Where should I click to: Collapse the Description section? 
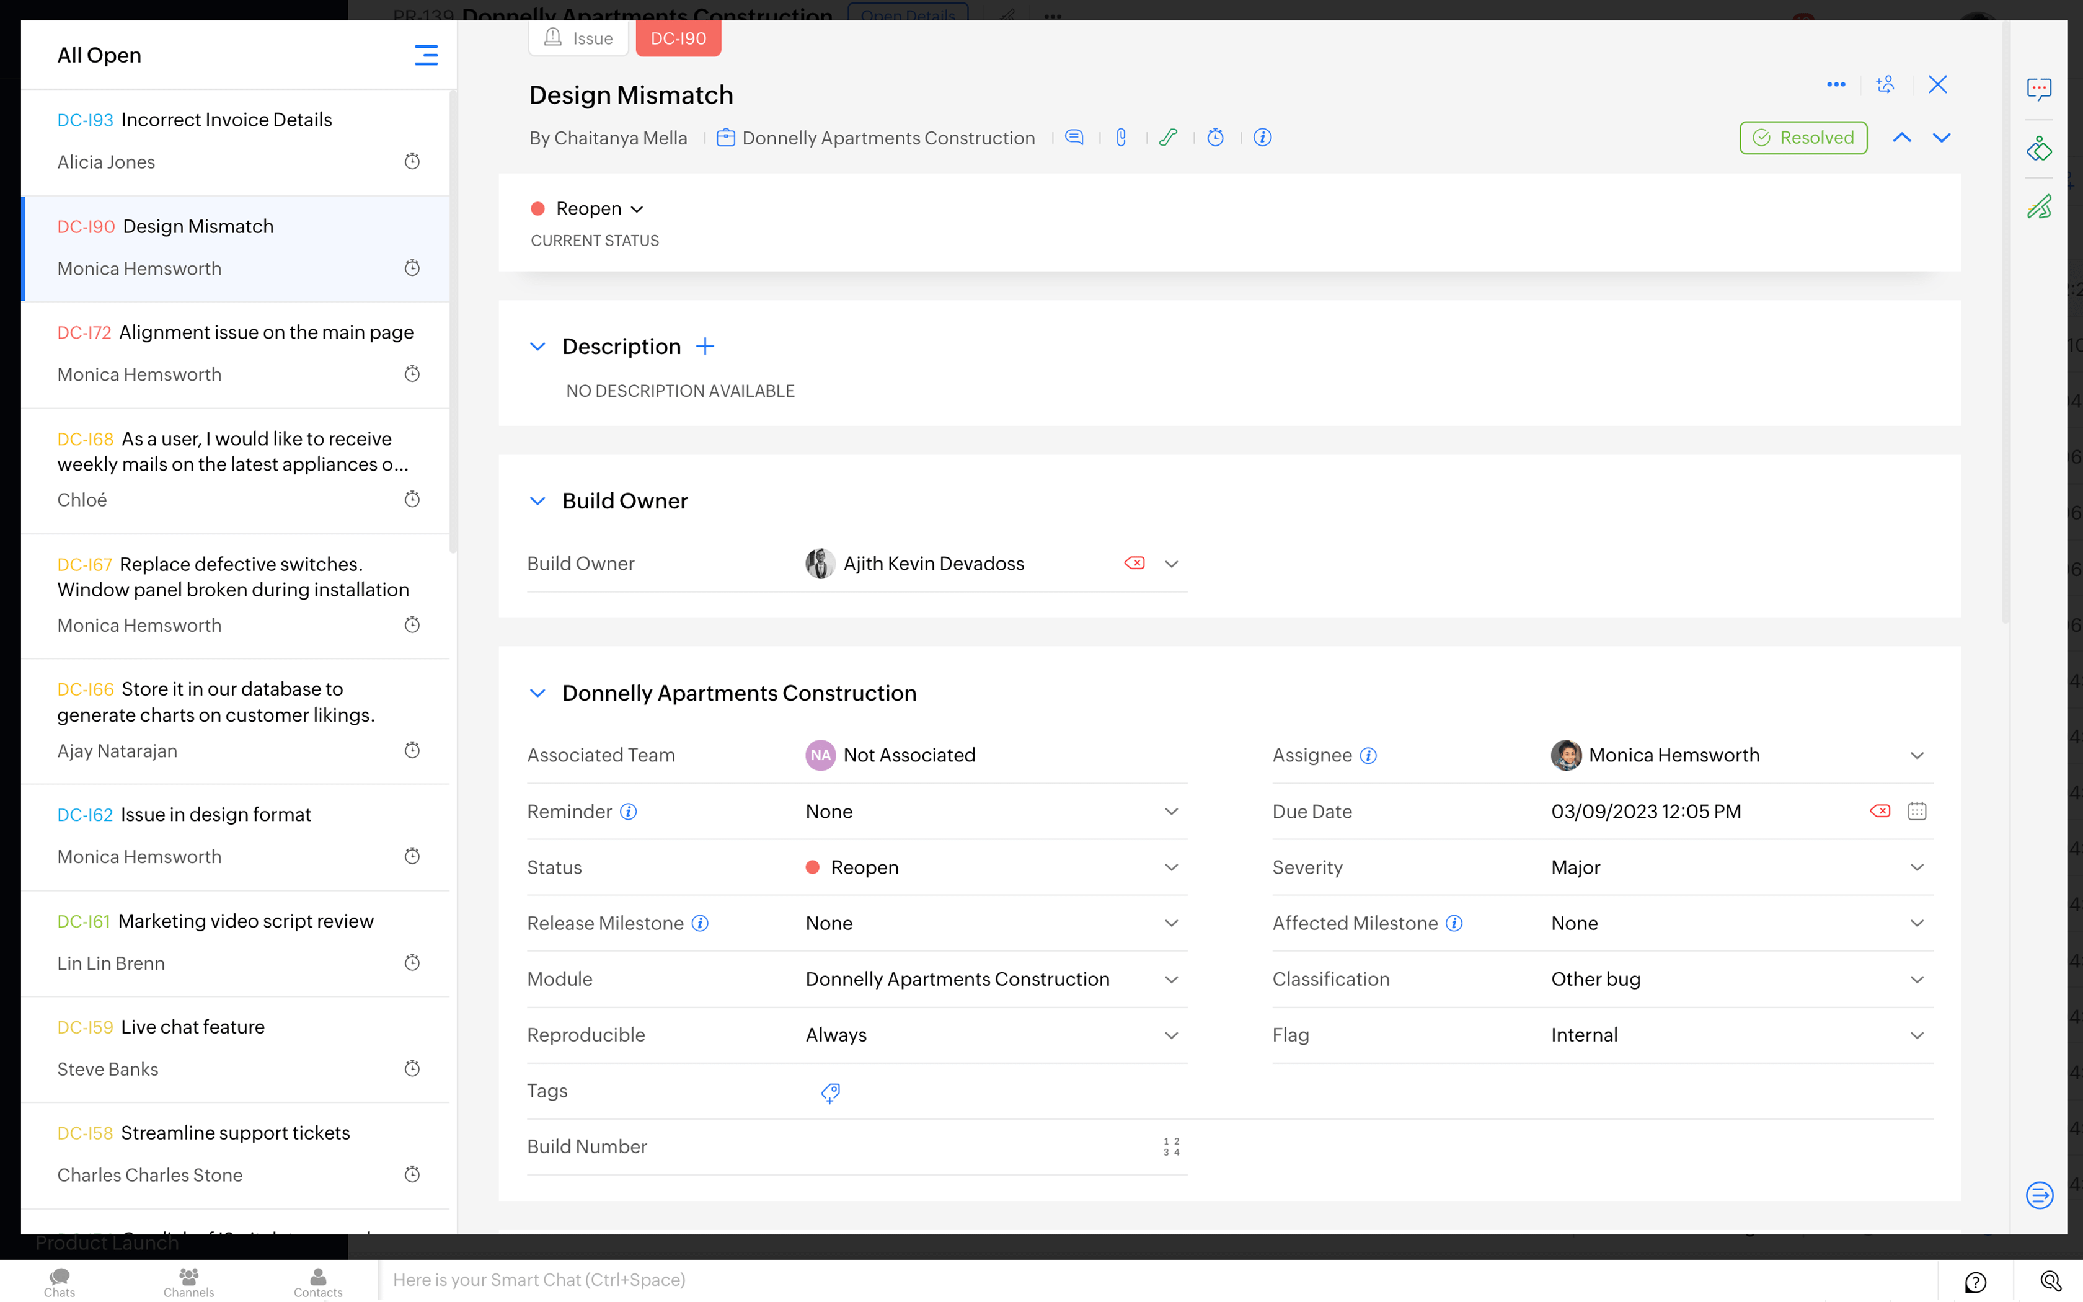[x=537, y=346]
